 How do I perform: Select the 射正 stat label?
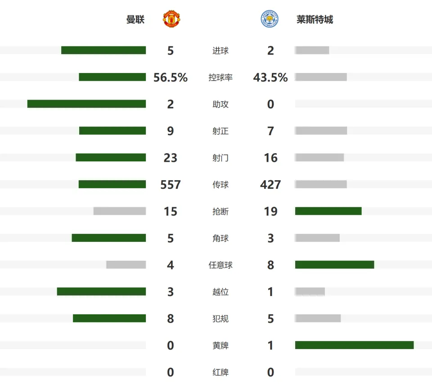click(220, 131)
